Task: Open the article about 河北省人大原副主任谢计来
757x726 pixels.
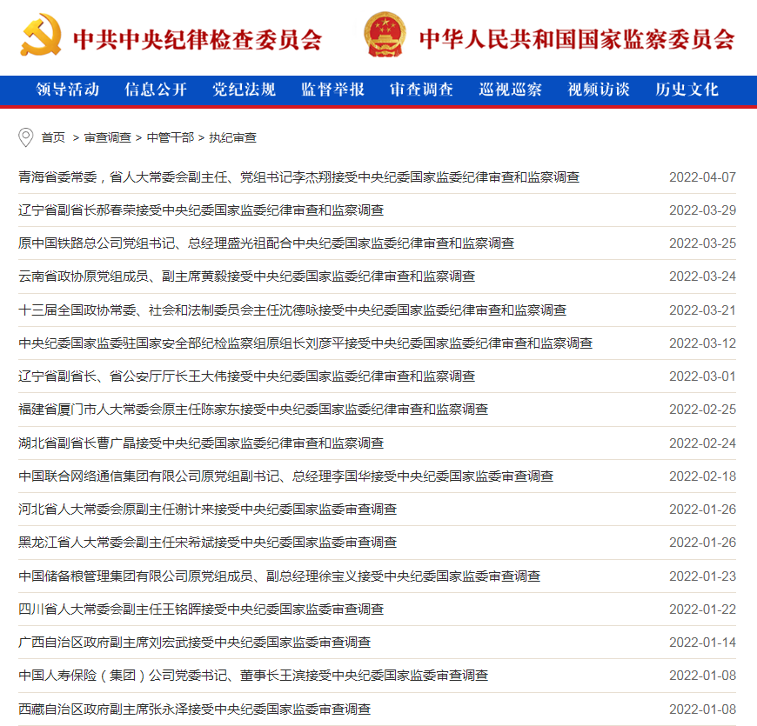Action: (x=208, y=510)
